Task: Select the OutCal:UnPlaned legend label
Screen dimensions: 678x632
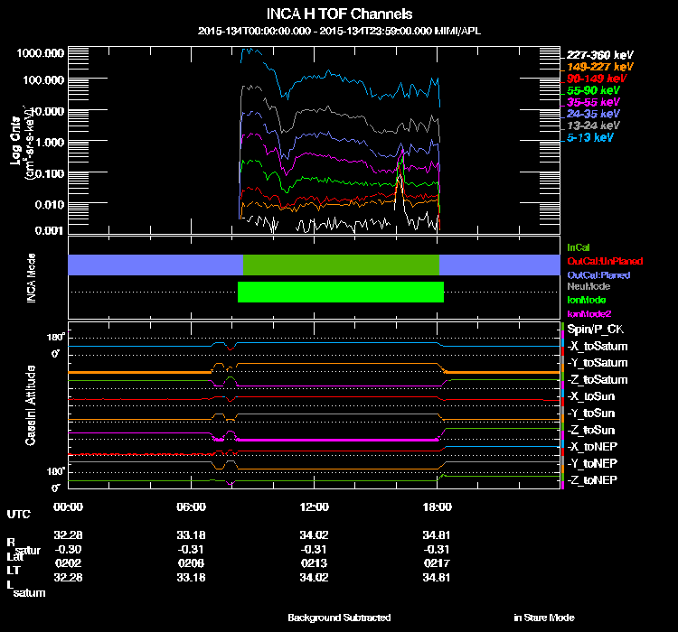Action: point(605,261)
